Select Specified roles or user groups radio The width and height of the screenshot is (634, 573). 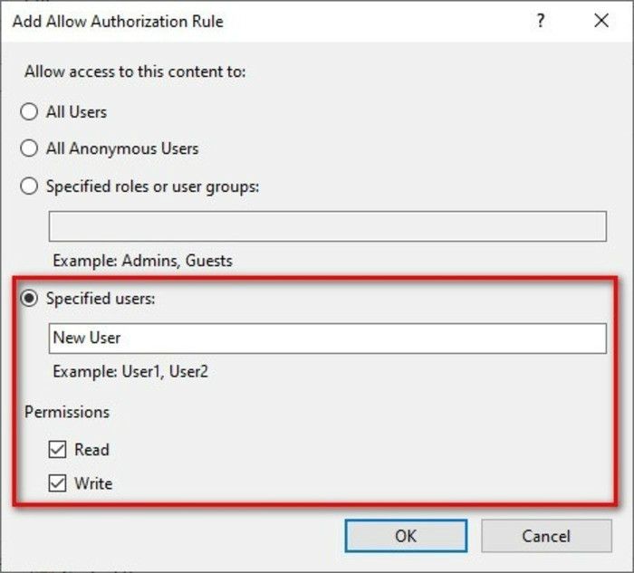tap(30, 186)
